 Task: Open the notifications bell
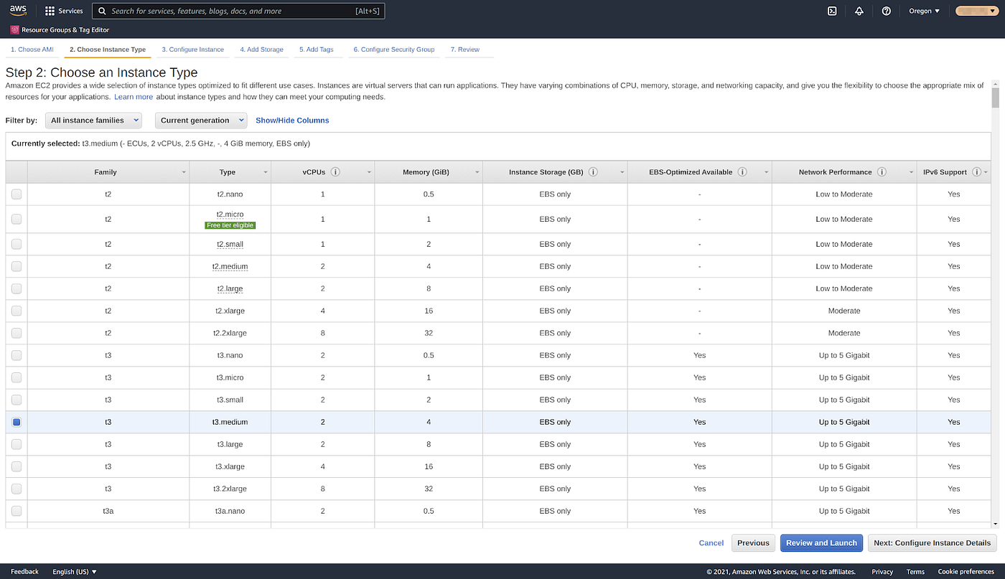click(x=859, y=11)
